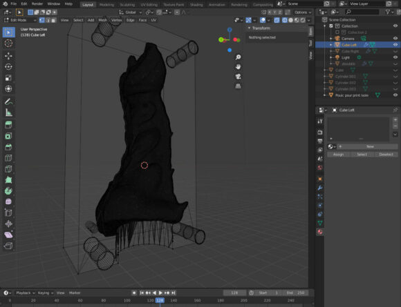Image resolution: width=401 pixels, height=307 pixels.
Task: Switch to the UV Editing workspace tab
Action: [149, 5]
